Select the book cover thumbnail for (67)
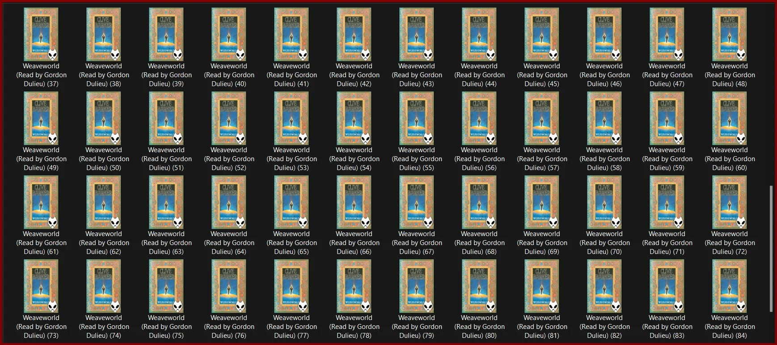 [417, 202]
